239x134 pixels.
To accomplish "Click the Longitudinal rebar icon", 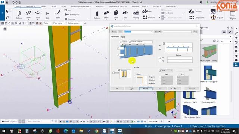I will click(192, 17).
